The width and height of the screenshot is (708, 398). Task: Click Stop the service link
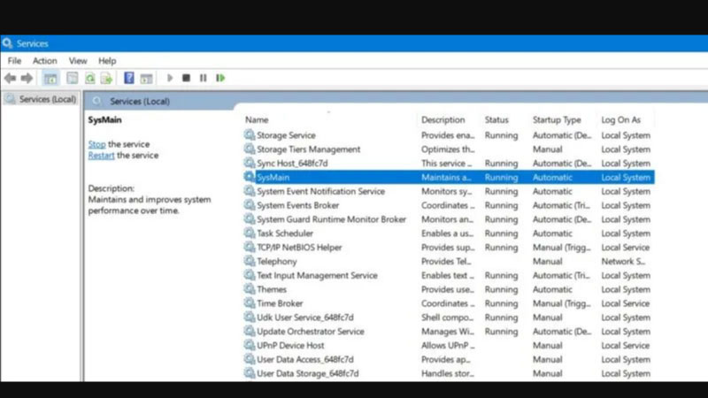[x=96, y=144]
